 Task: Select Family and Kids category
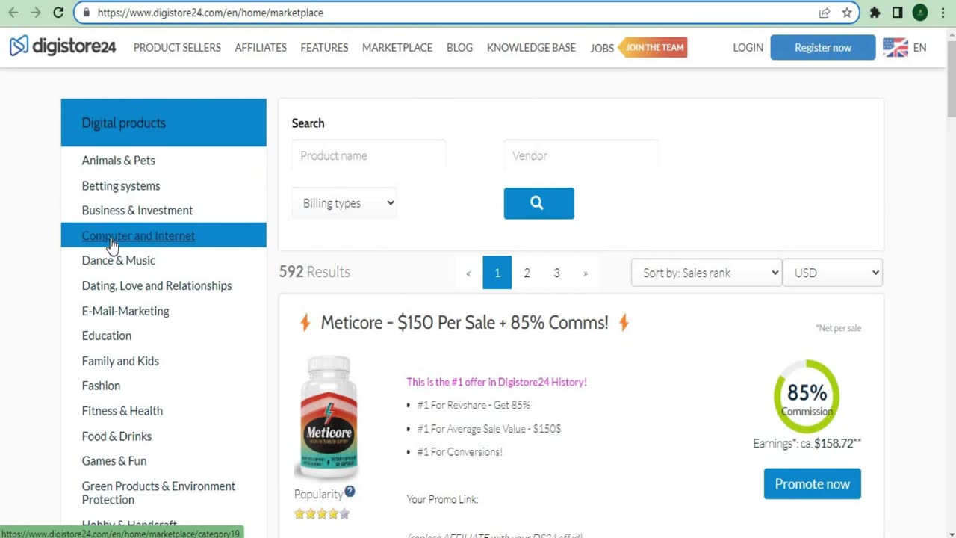[120, 361]
